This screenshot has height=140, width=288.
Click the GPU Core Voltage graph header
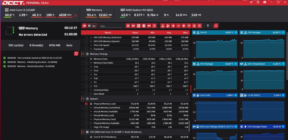click(215, 127)
